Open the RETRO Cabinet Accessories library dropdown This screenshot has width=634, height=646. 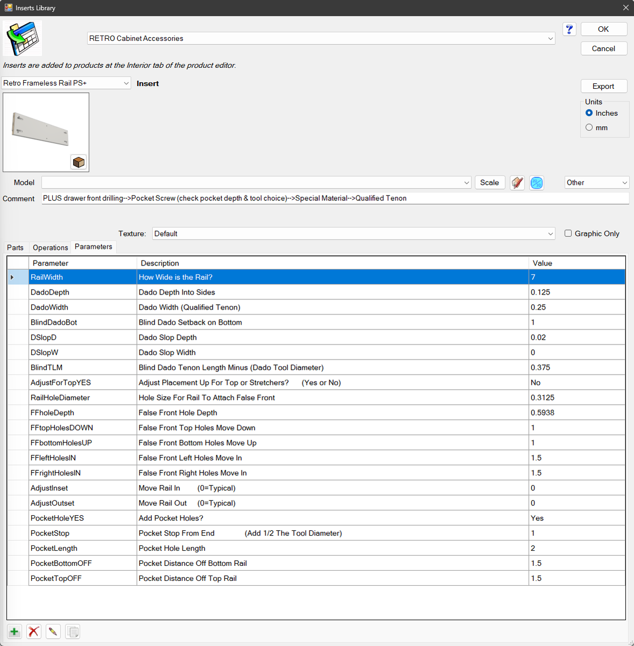pos(321,38)
